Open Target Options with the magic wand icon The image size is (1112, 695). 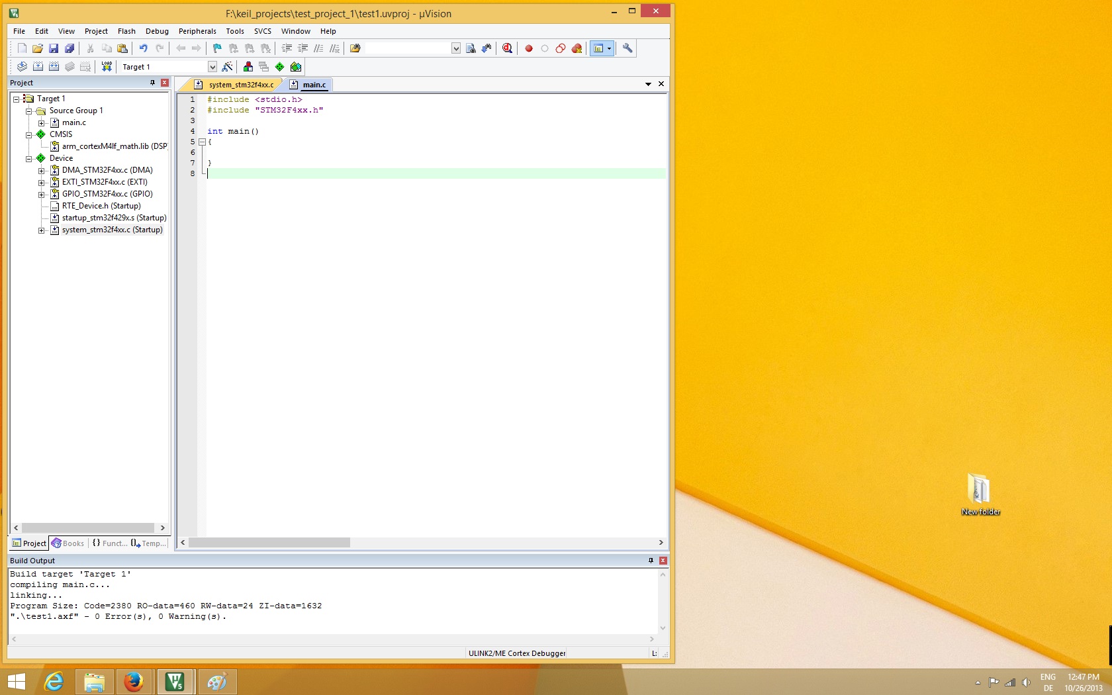point(227,67)
